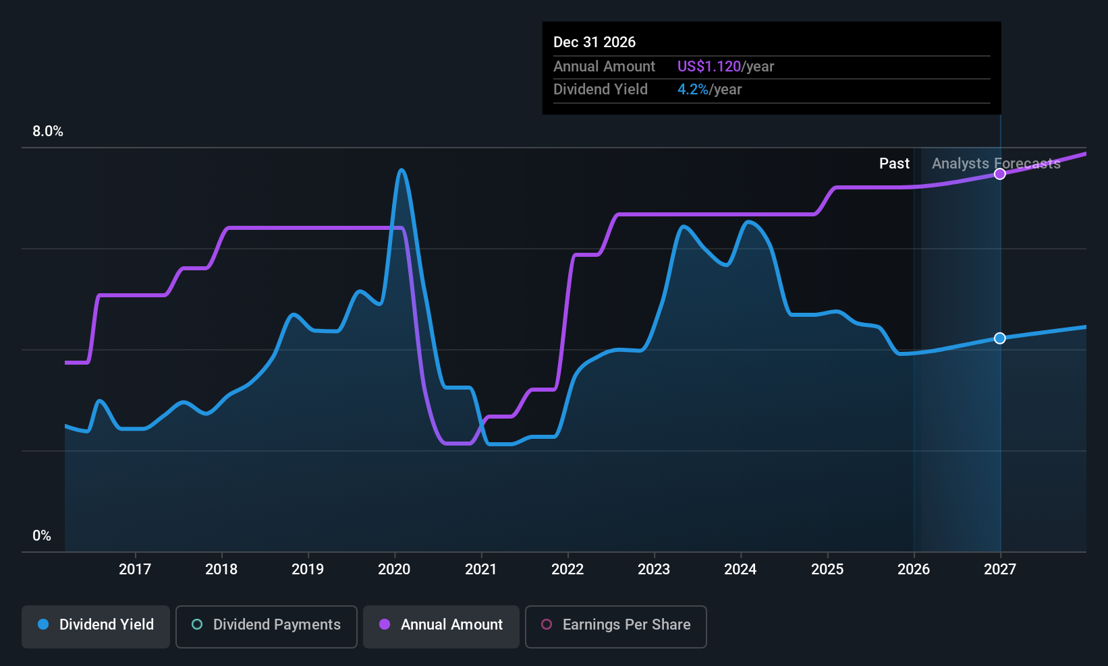The height and width of the screenshot is (666, 1108).
Task: Select the blue yield data point at 2027
Action: [x=1000, y=338]
